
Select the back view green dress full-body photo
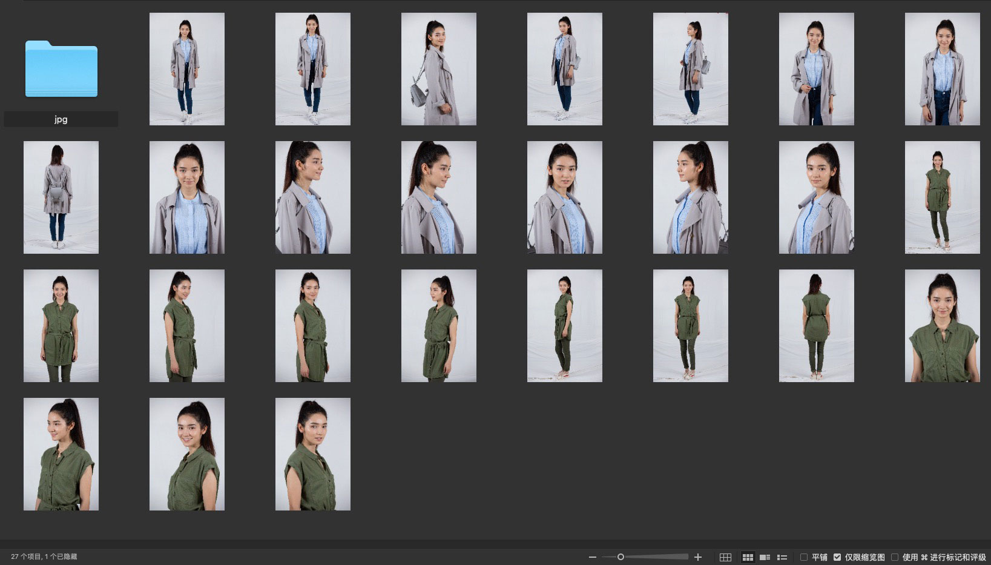[816, 326]
